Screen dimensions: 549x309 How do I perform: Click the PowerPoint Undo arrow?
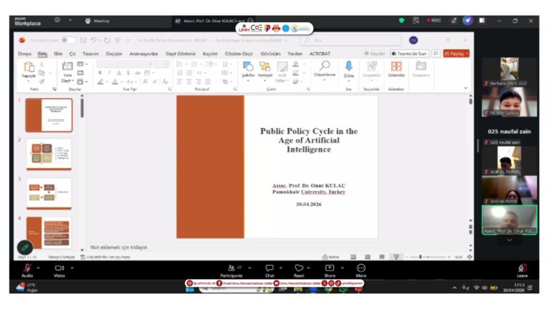coord(94,40)
